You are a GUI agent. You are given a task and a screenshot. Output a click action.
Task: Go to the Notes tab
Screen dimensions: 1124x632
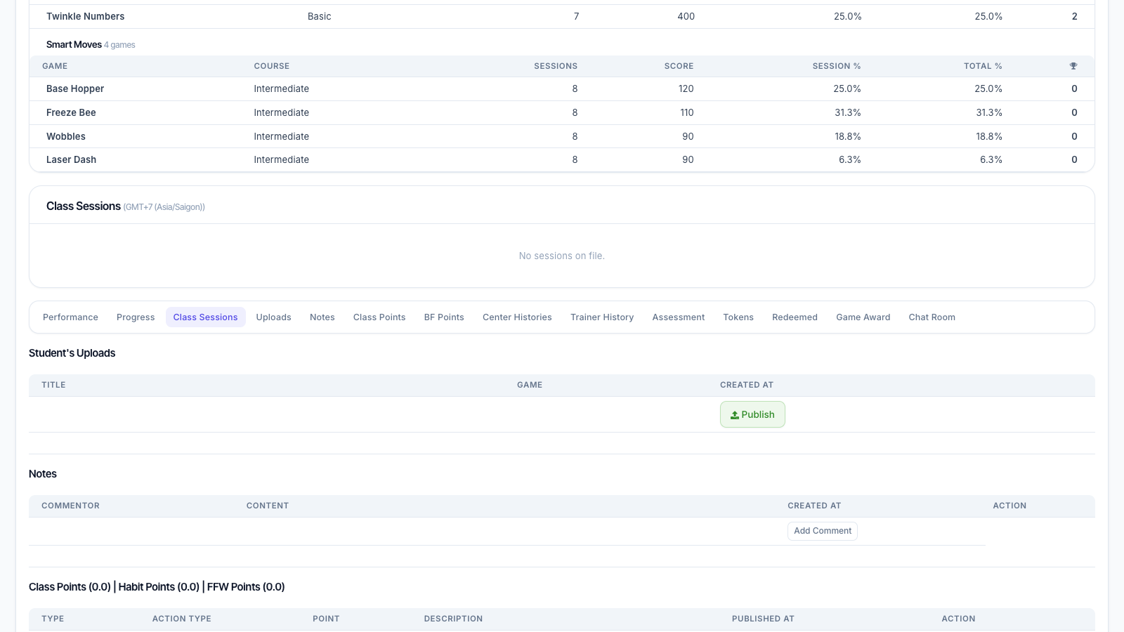322,317
